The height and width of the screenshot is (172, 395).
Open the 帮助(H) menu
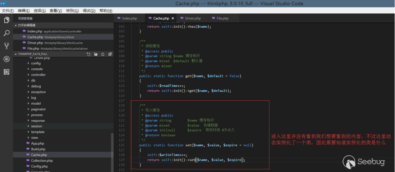pos(106,11)
